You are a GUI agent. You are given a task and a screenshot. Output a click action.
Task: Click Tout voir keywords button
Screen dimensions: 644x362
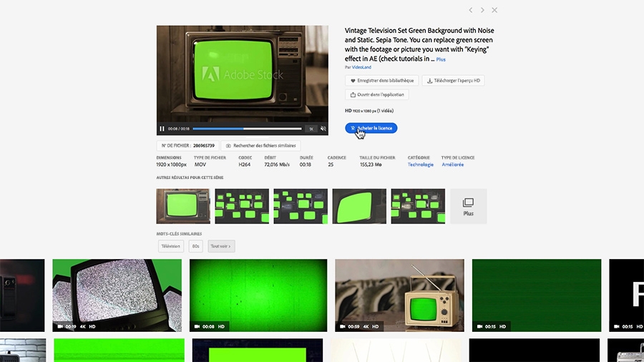[x=221, y=246]
